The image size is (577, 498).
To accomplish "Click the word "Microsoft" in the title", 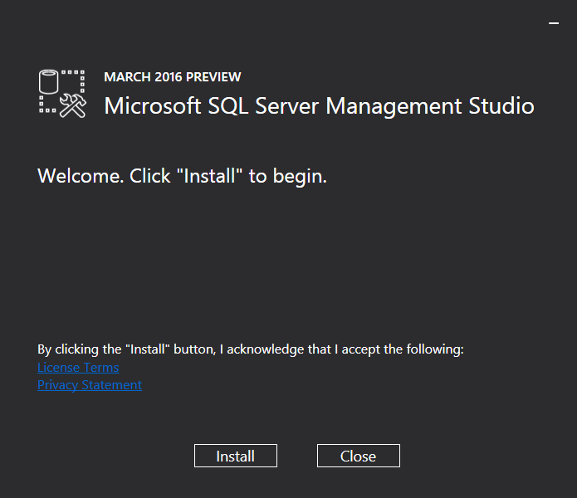I will 153,106.
